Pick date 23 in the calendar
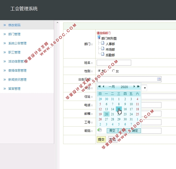This screenshot has height=169, width=176. click(x=125, y=114)
